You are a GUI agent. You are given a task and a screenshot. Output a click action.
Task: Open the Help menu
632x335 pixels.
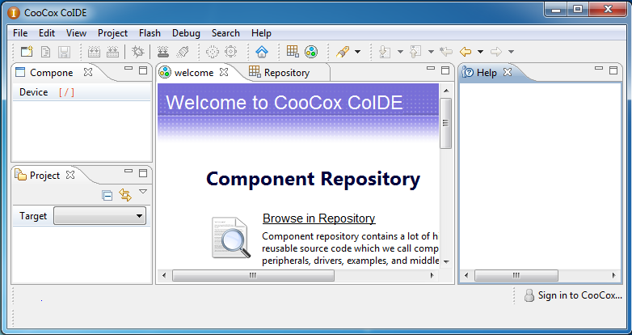261,33
